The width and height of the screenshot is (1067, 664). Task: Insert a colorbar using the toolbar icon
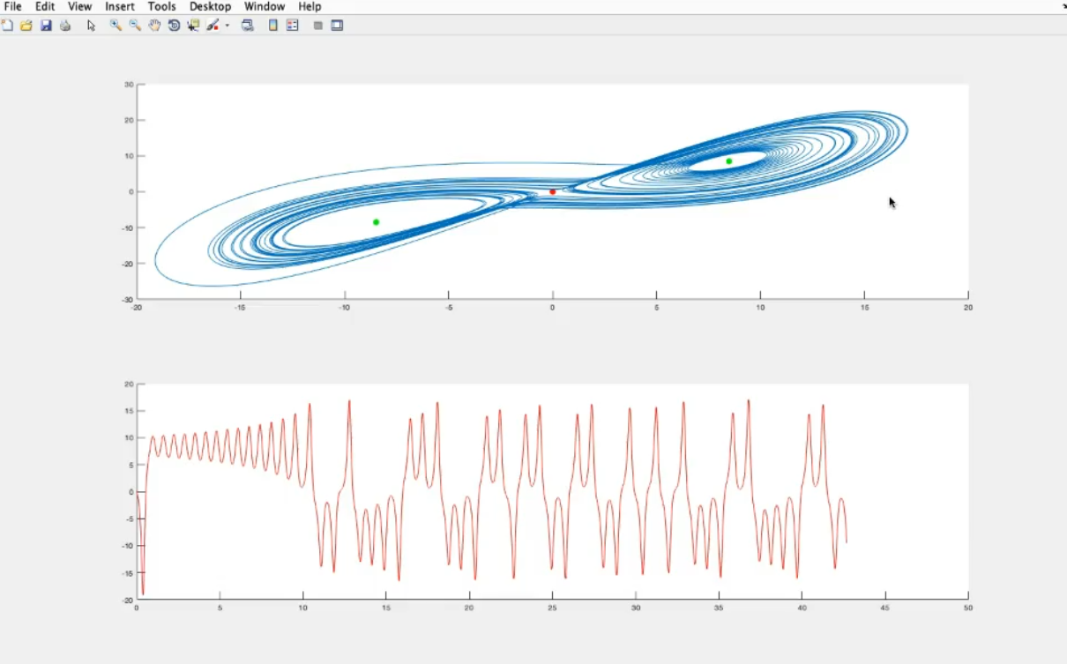[273, 26]
